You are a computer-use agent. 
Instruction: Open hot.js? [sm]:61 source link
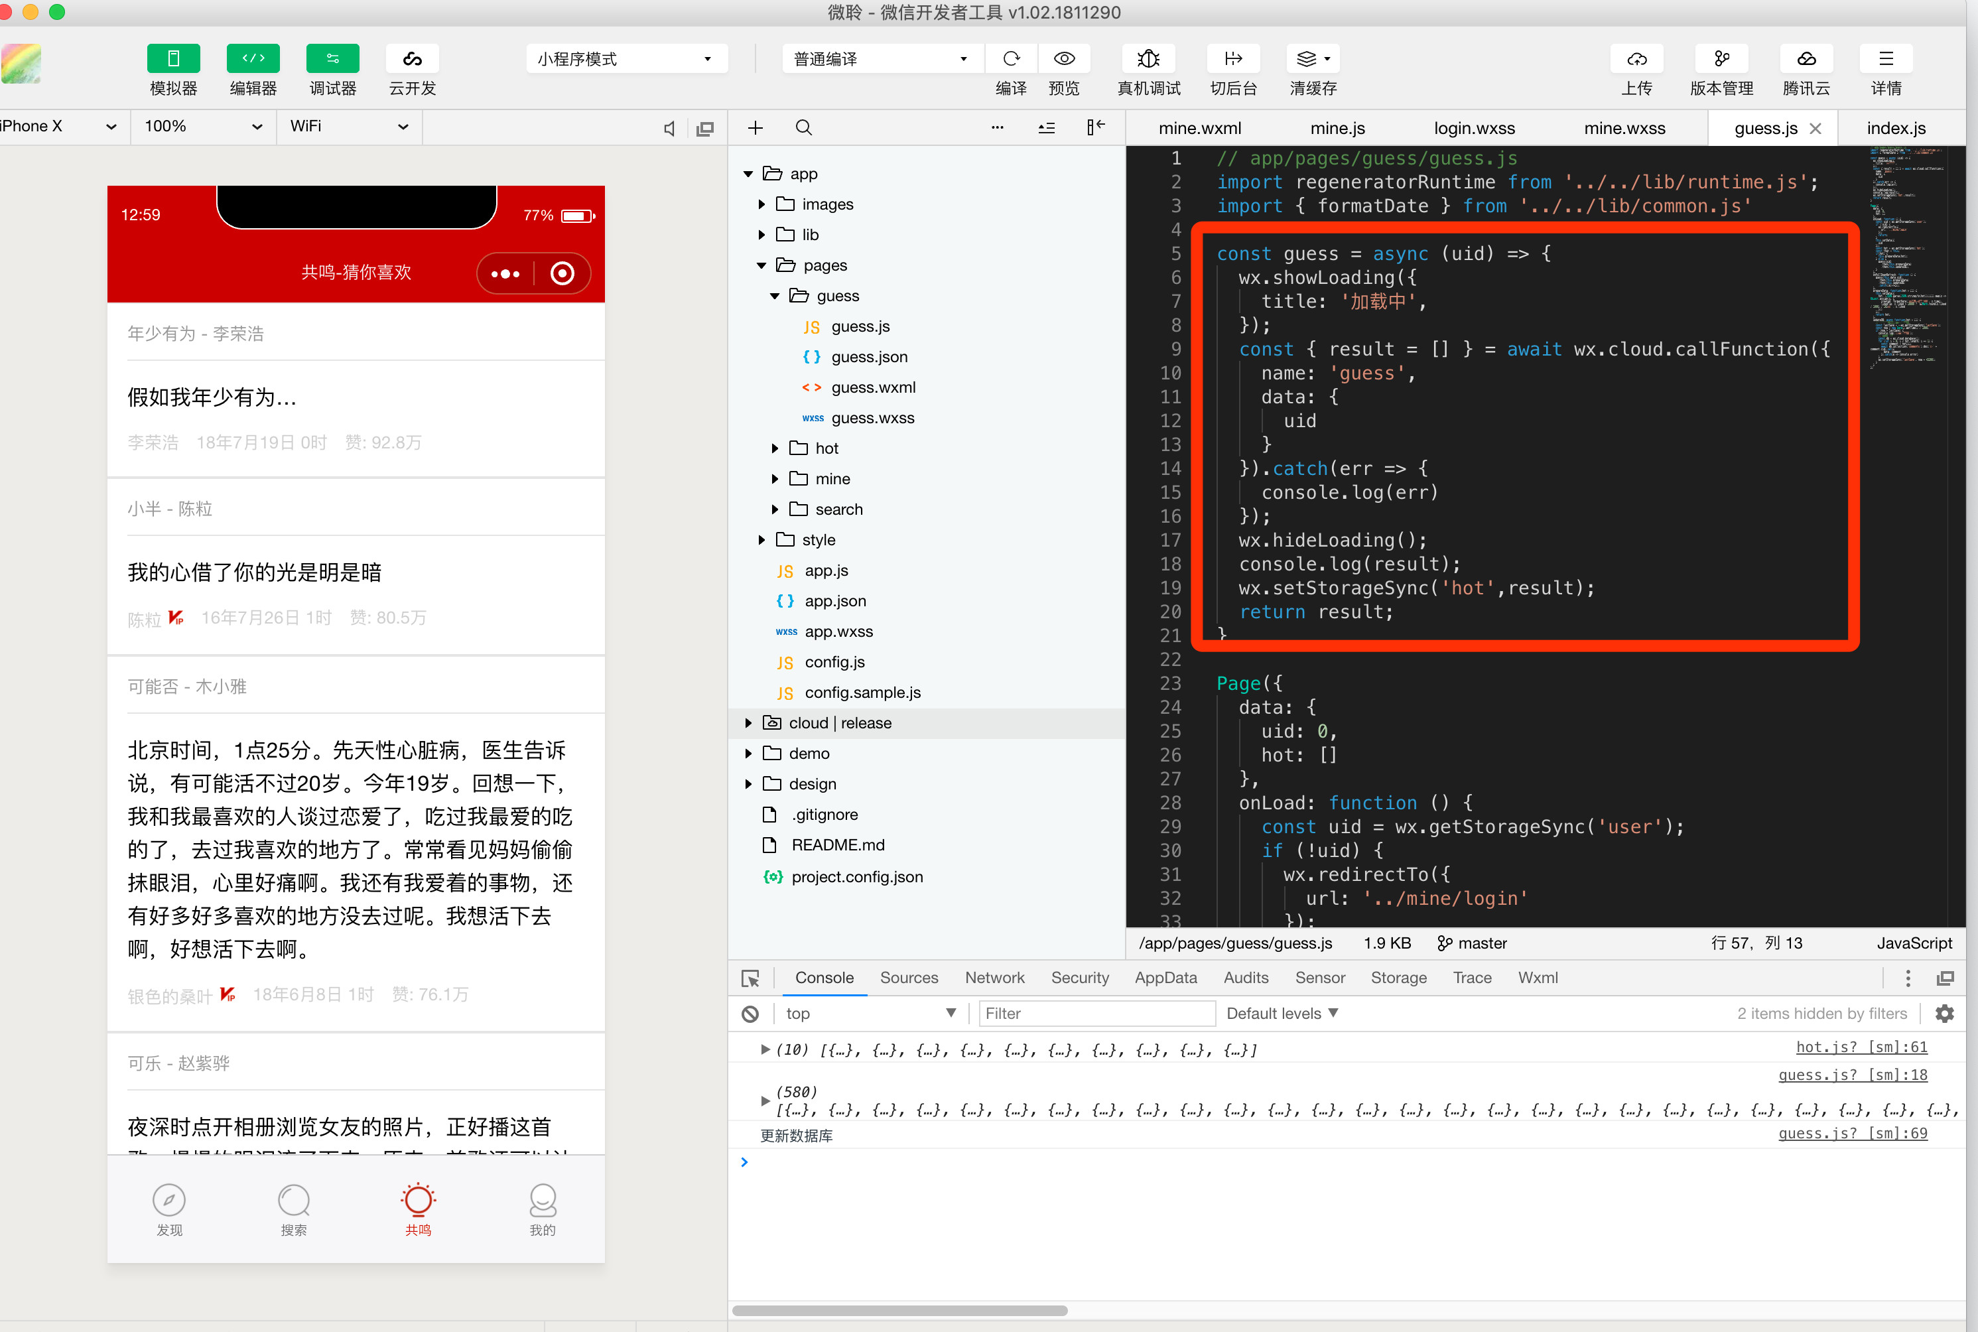[x=1862, y=1047]
